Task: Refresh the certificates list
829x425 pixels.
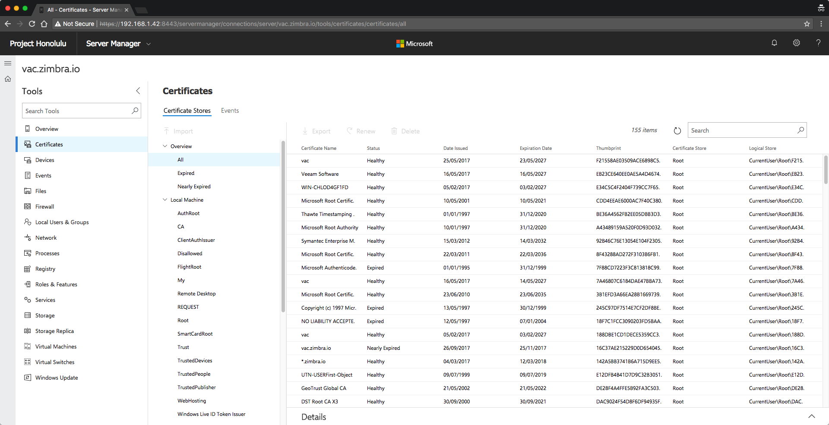Action: pos(677,130)
